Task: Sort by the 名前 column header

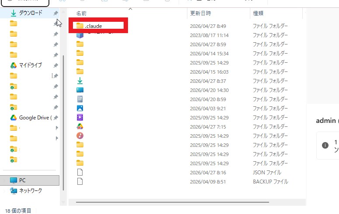Action: pyautogui.click(x=81, y=14)
